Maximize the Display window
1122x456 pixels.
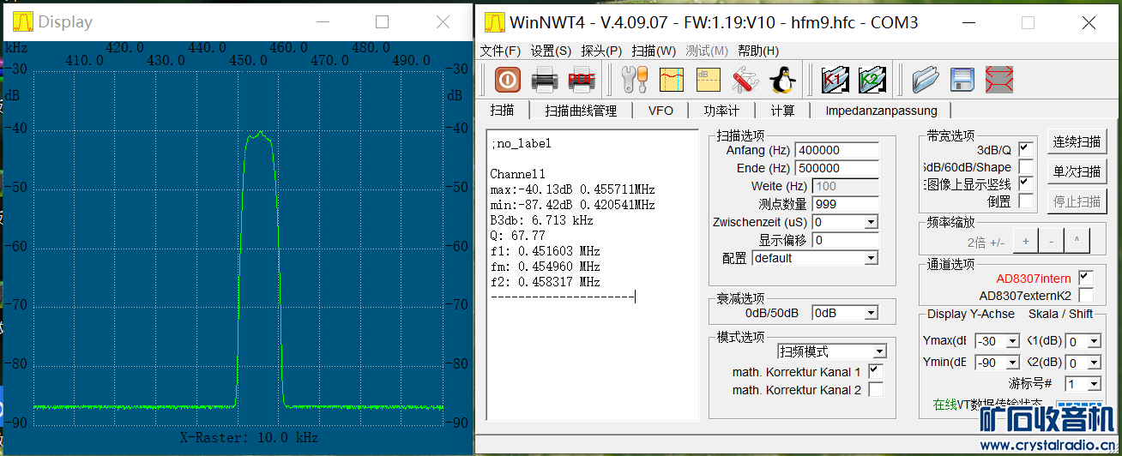point(383,22)
